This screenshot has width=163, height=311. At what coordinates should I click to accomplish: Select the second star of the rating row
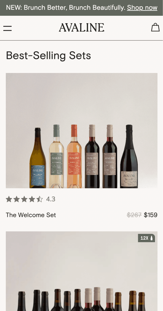[x=16, y=199]
